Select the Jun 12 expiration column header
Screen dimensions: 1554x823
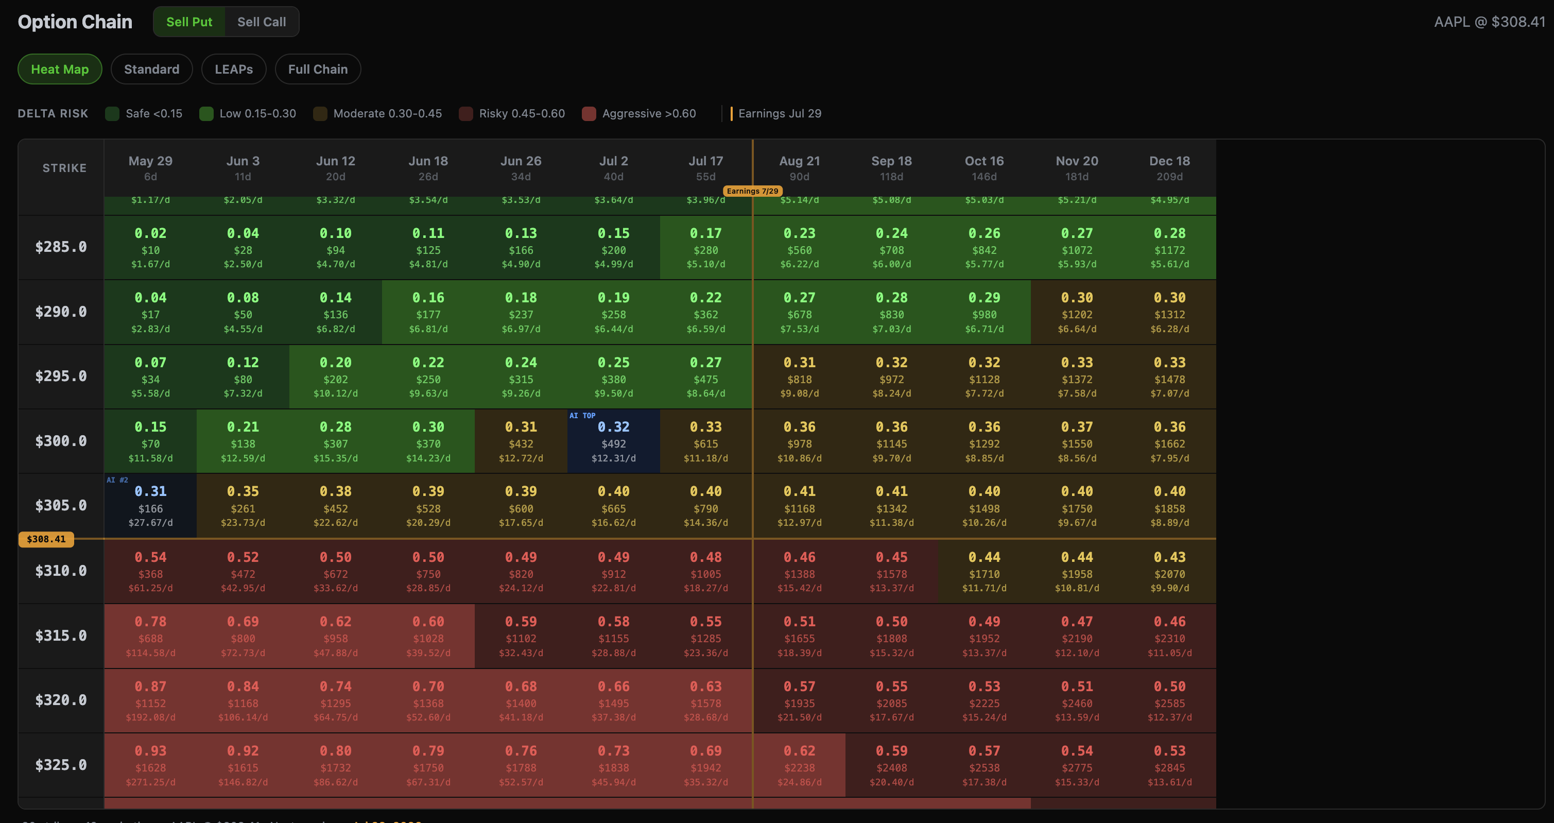coord(335,168)
